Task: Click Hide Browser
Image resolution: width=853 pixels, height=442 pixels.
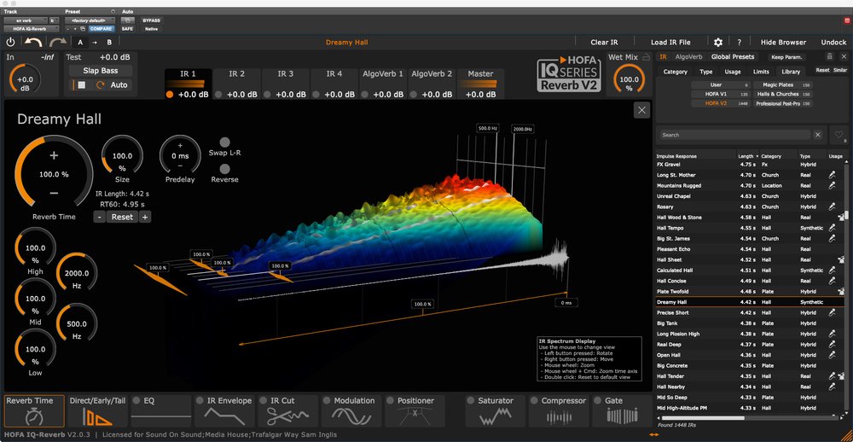Action: 783,42
